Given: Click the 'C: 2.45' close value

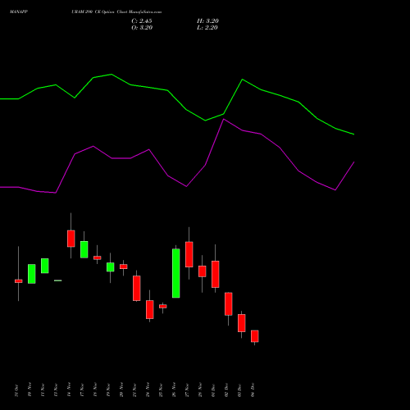Looking at the screenshot, I should [x=142, y=21].
